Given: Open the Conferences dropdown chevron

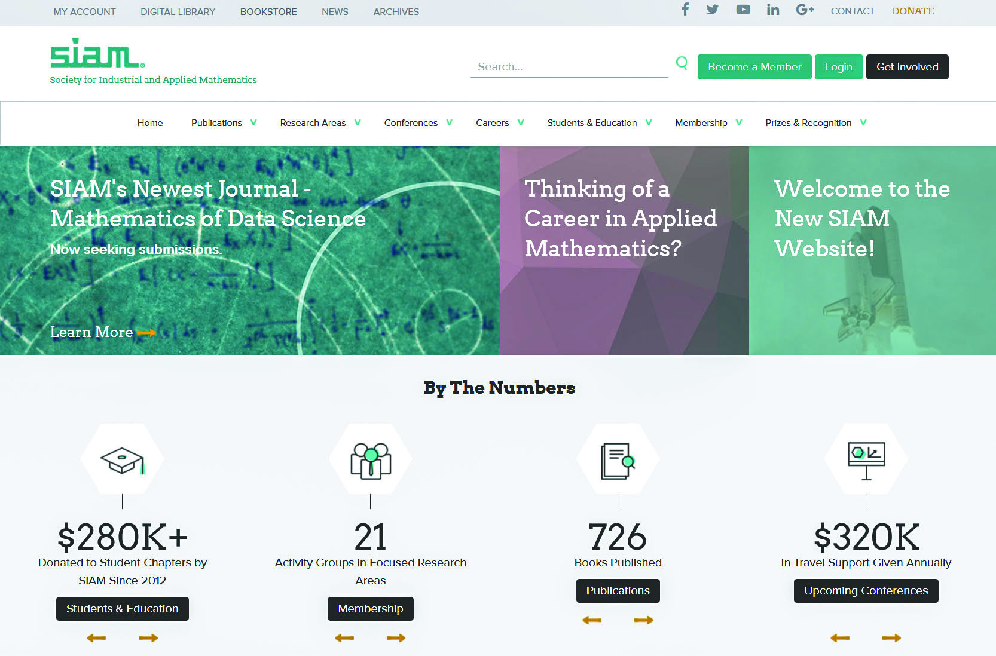Looking at the screenshot, I should [449, 122].
